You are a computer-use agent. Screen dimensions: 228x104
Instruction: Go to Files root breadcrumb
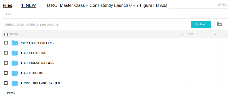tap(8, 5)
